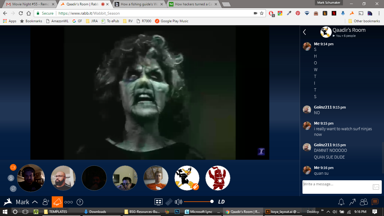Click the eyedropper extension icon
Screen dimensions: 384x216
[x=289, y=13]
